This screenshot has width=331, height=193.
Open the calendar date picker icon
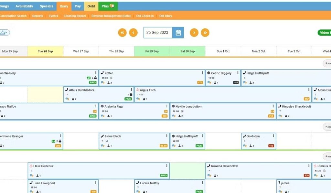click(178, 33)
